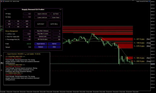The image size is (156, 93).
Task: Click the lock icon before Last Update
Action: coord(25,54)
